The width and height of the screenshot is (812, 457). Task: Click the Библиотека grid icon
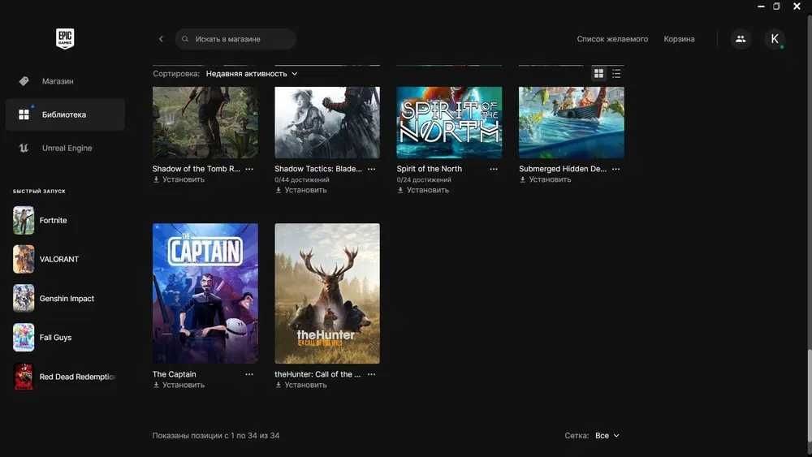(x=24, y=114)
